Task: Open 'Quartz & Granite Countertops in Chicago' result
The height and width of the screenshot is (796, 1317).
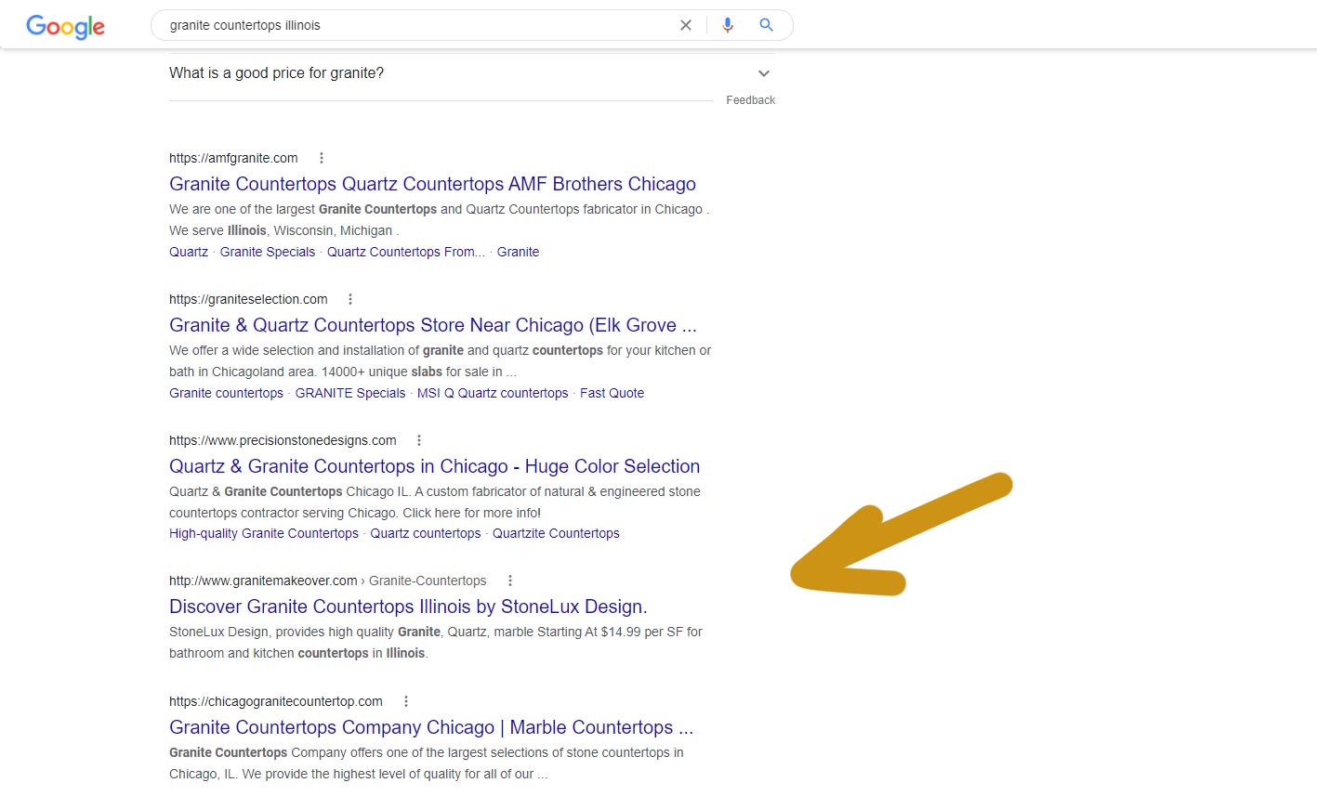Action: 434,466
